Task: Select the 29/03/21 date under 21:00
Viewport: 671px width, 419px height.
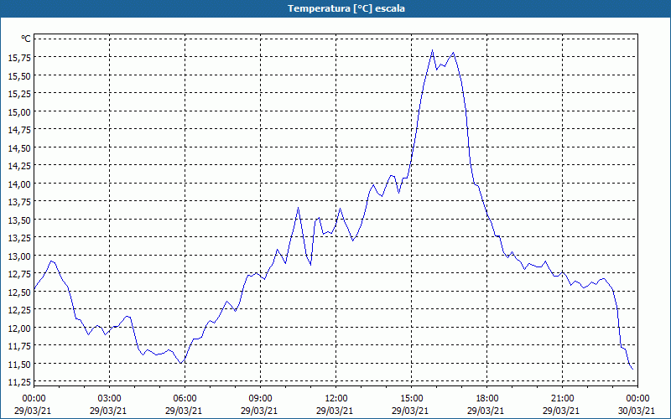Action: coord(562,411)
